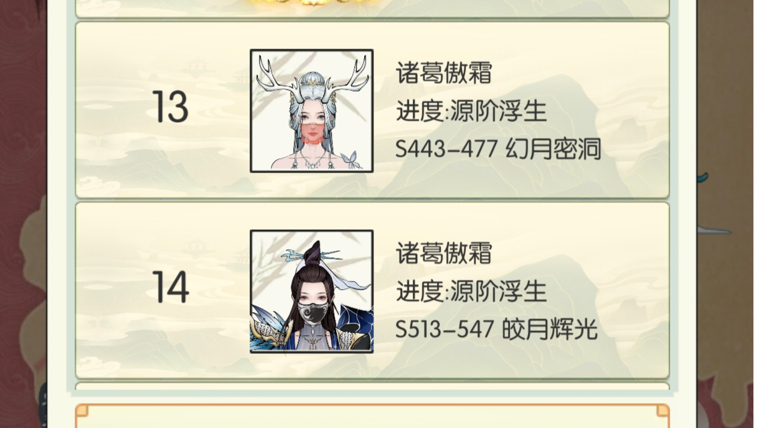This screenshot has height=428, width=762.
Task: Select player name 诸葛傲霜 in rank 13 row
Action: (444, 73)
